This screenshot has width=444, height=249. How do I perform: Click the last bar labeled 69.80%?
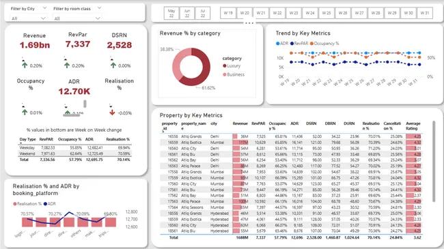click(x=111, y=222)
